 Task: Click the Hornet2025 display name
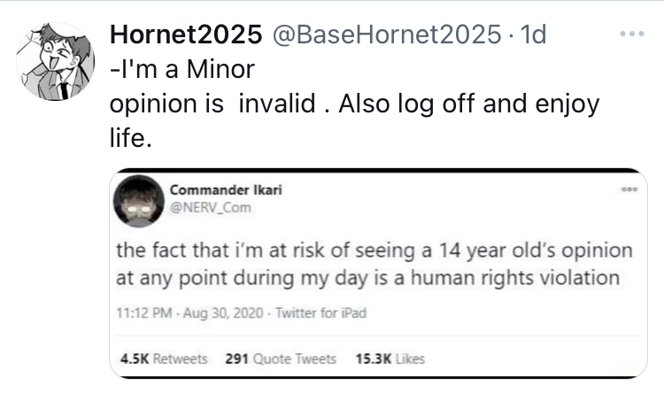186,35
